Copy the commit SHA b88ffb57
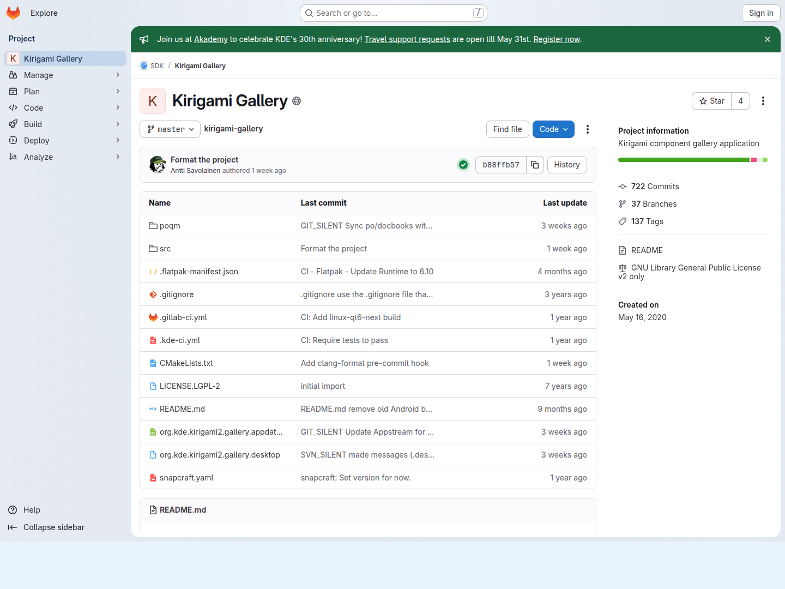This screenshot has width=785, height=589. tap(535, 165)
